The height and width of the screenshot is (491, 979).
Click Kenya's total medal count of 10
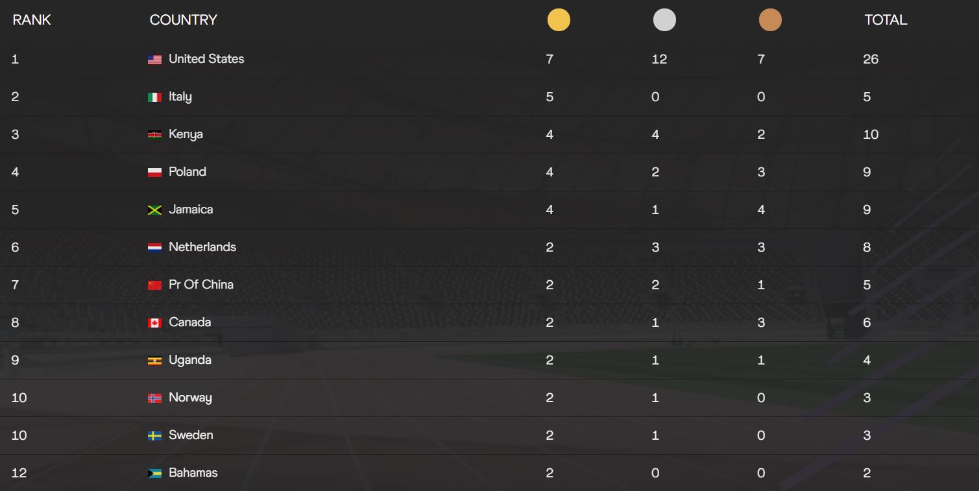click(x=871, y=135)
